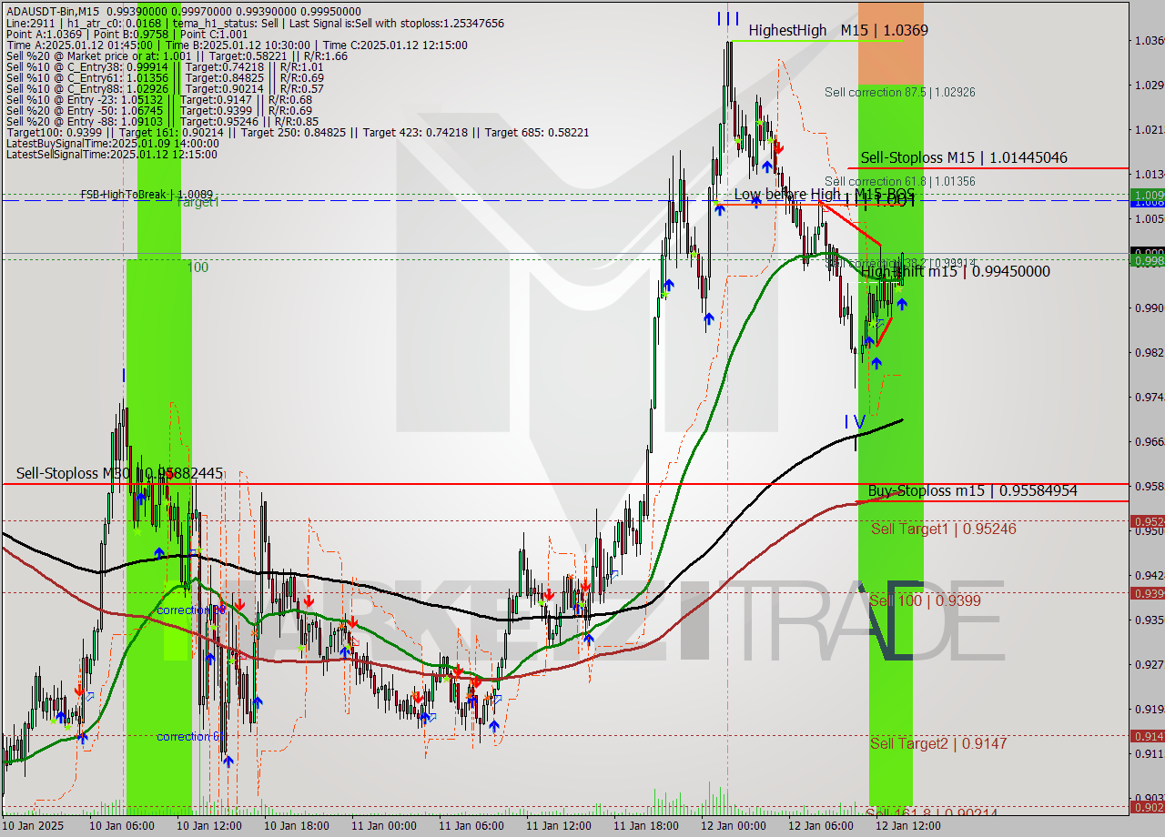Click the red 0.952 price tag
The image size is (1165, 837).
[x=1147, y=521]
